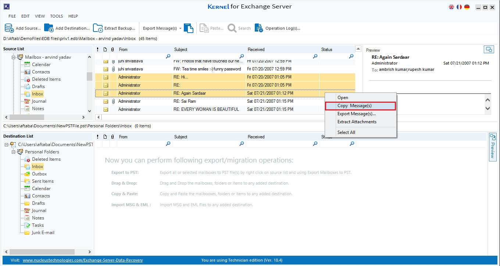
Task: Click search icon in source From filter
Action: pyautogui.click(x=168, y=56)
